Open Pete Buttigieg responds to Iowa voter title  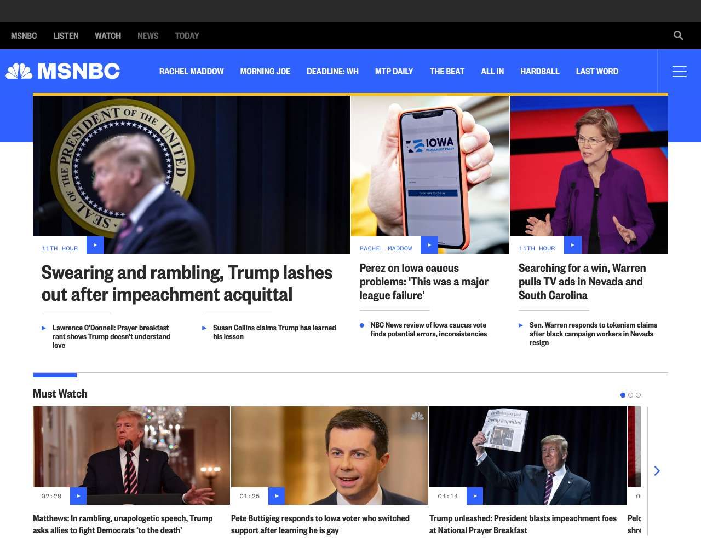(320, 524)
